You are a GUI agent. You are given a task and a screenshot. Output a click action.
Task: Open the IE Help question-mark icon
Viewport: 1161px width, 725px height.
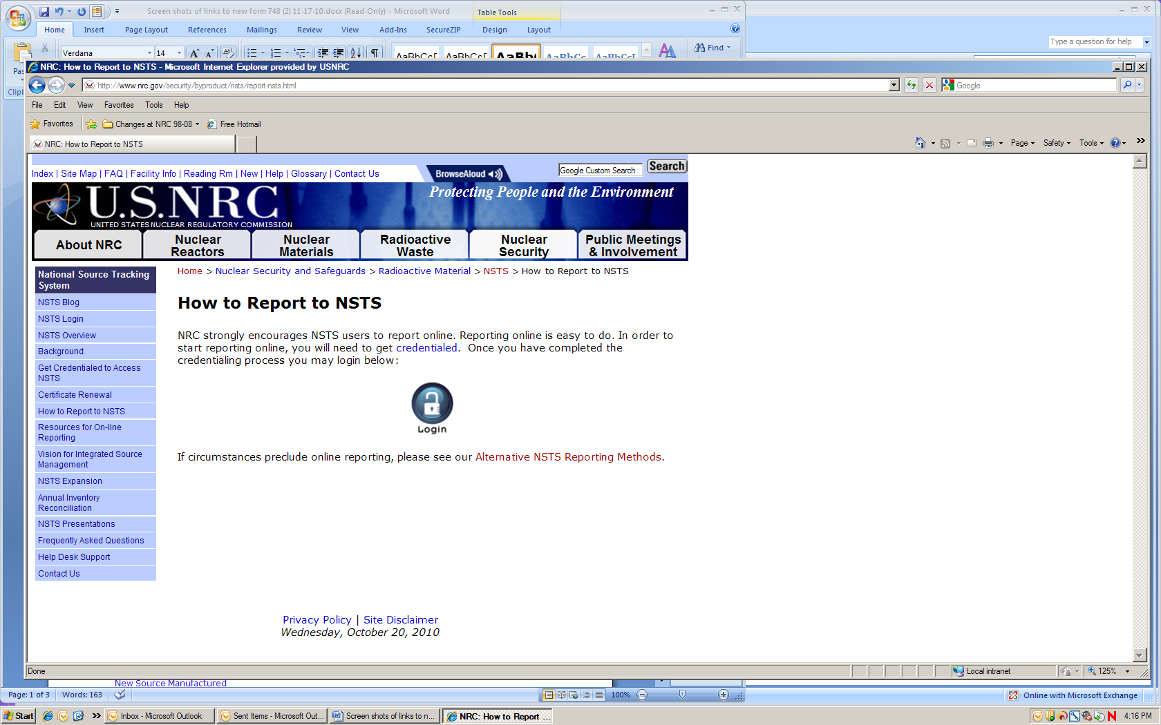(1115, 143)
